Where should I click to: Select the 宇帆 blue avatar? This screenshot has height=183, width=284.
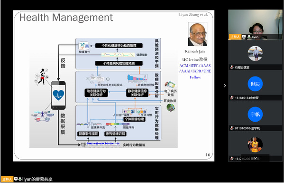tap(255, 114)
